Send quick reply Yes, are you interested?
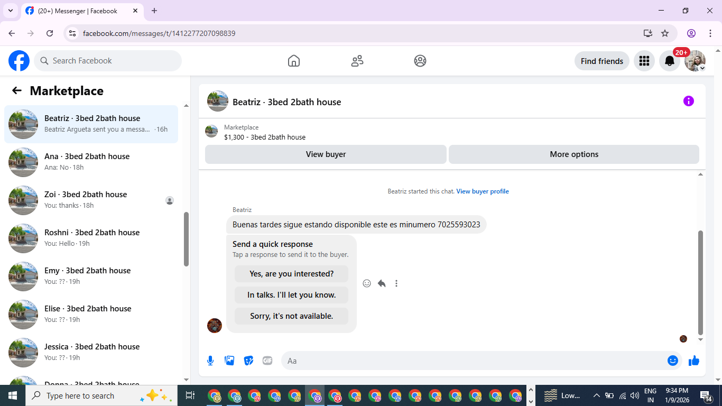 292,274
